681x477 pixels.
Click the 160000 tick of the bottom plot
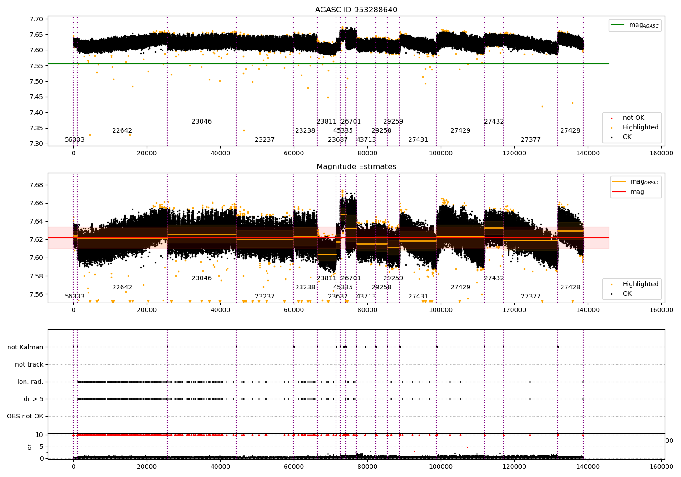661,467
